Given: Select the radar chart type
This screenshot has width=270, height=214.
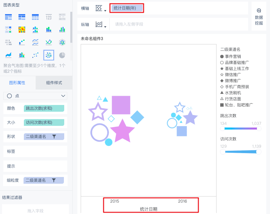Looking at the screenshot, I should (x=62, y=42).
